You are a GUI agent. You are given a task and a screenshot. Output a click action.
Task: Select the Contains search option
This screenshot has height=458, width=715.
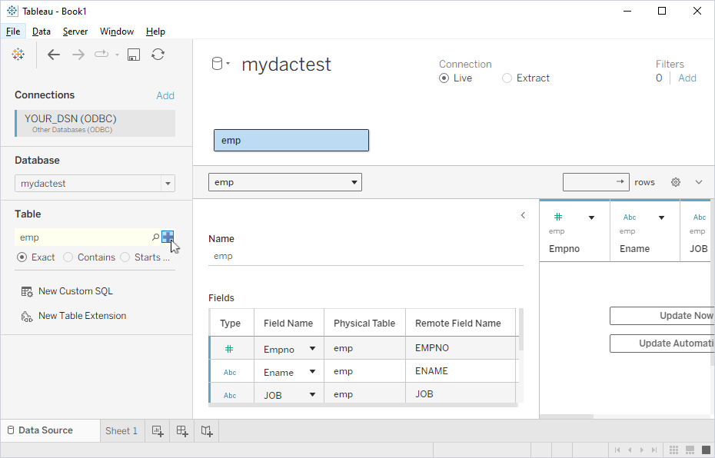[x=69, y=257]
